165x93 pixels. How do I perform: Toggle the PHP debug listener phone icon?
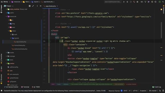click(134, 2)
